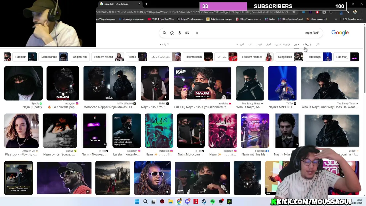Switch to the الكل all results tab
This screenshot has height=206, width=366.
pos(317,44)
